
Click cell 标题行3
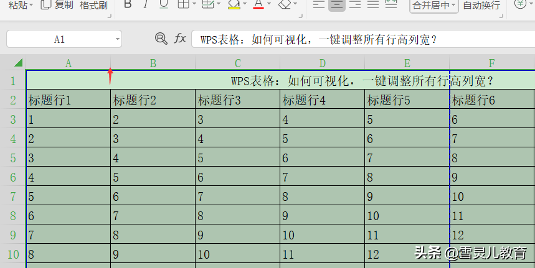tap(237, 99)
